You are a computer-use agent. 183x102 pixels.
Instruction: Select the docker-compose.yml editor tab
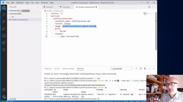(86, 7)
